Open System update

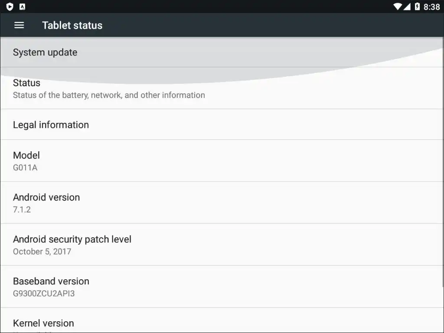45,52
